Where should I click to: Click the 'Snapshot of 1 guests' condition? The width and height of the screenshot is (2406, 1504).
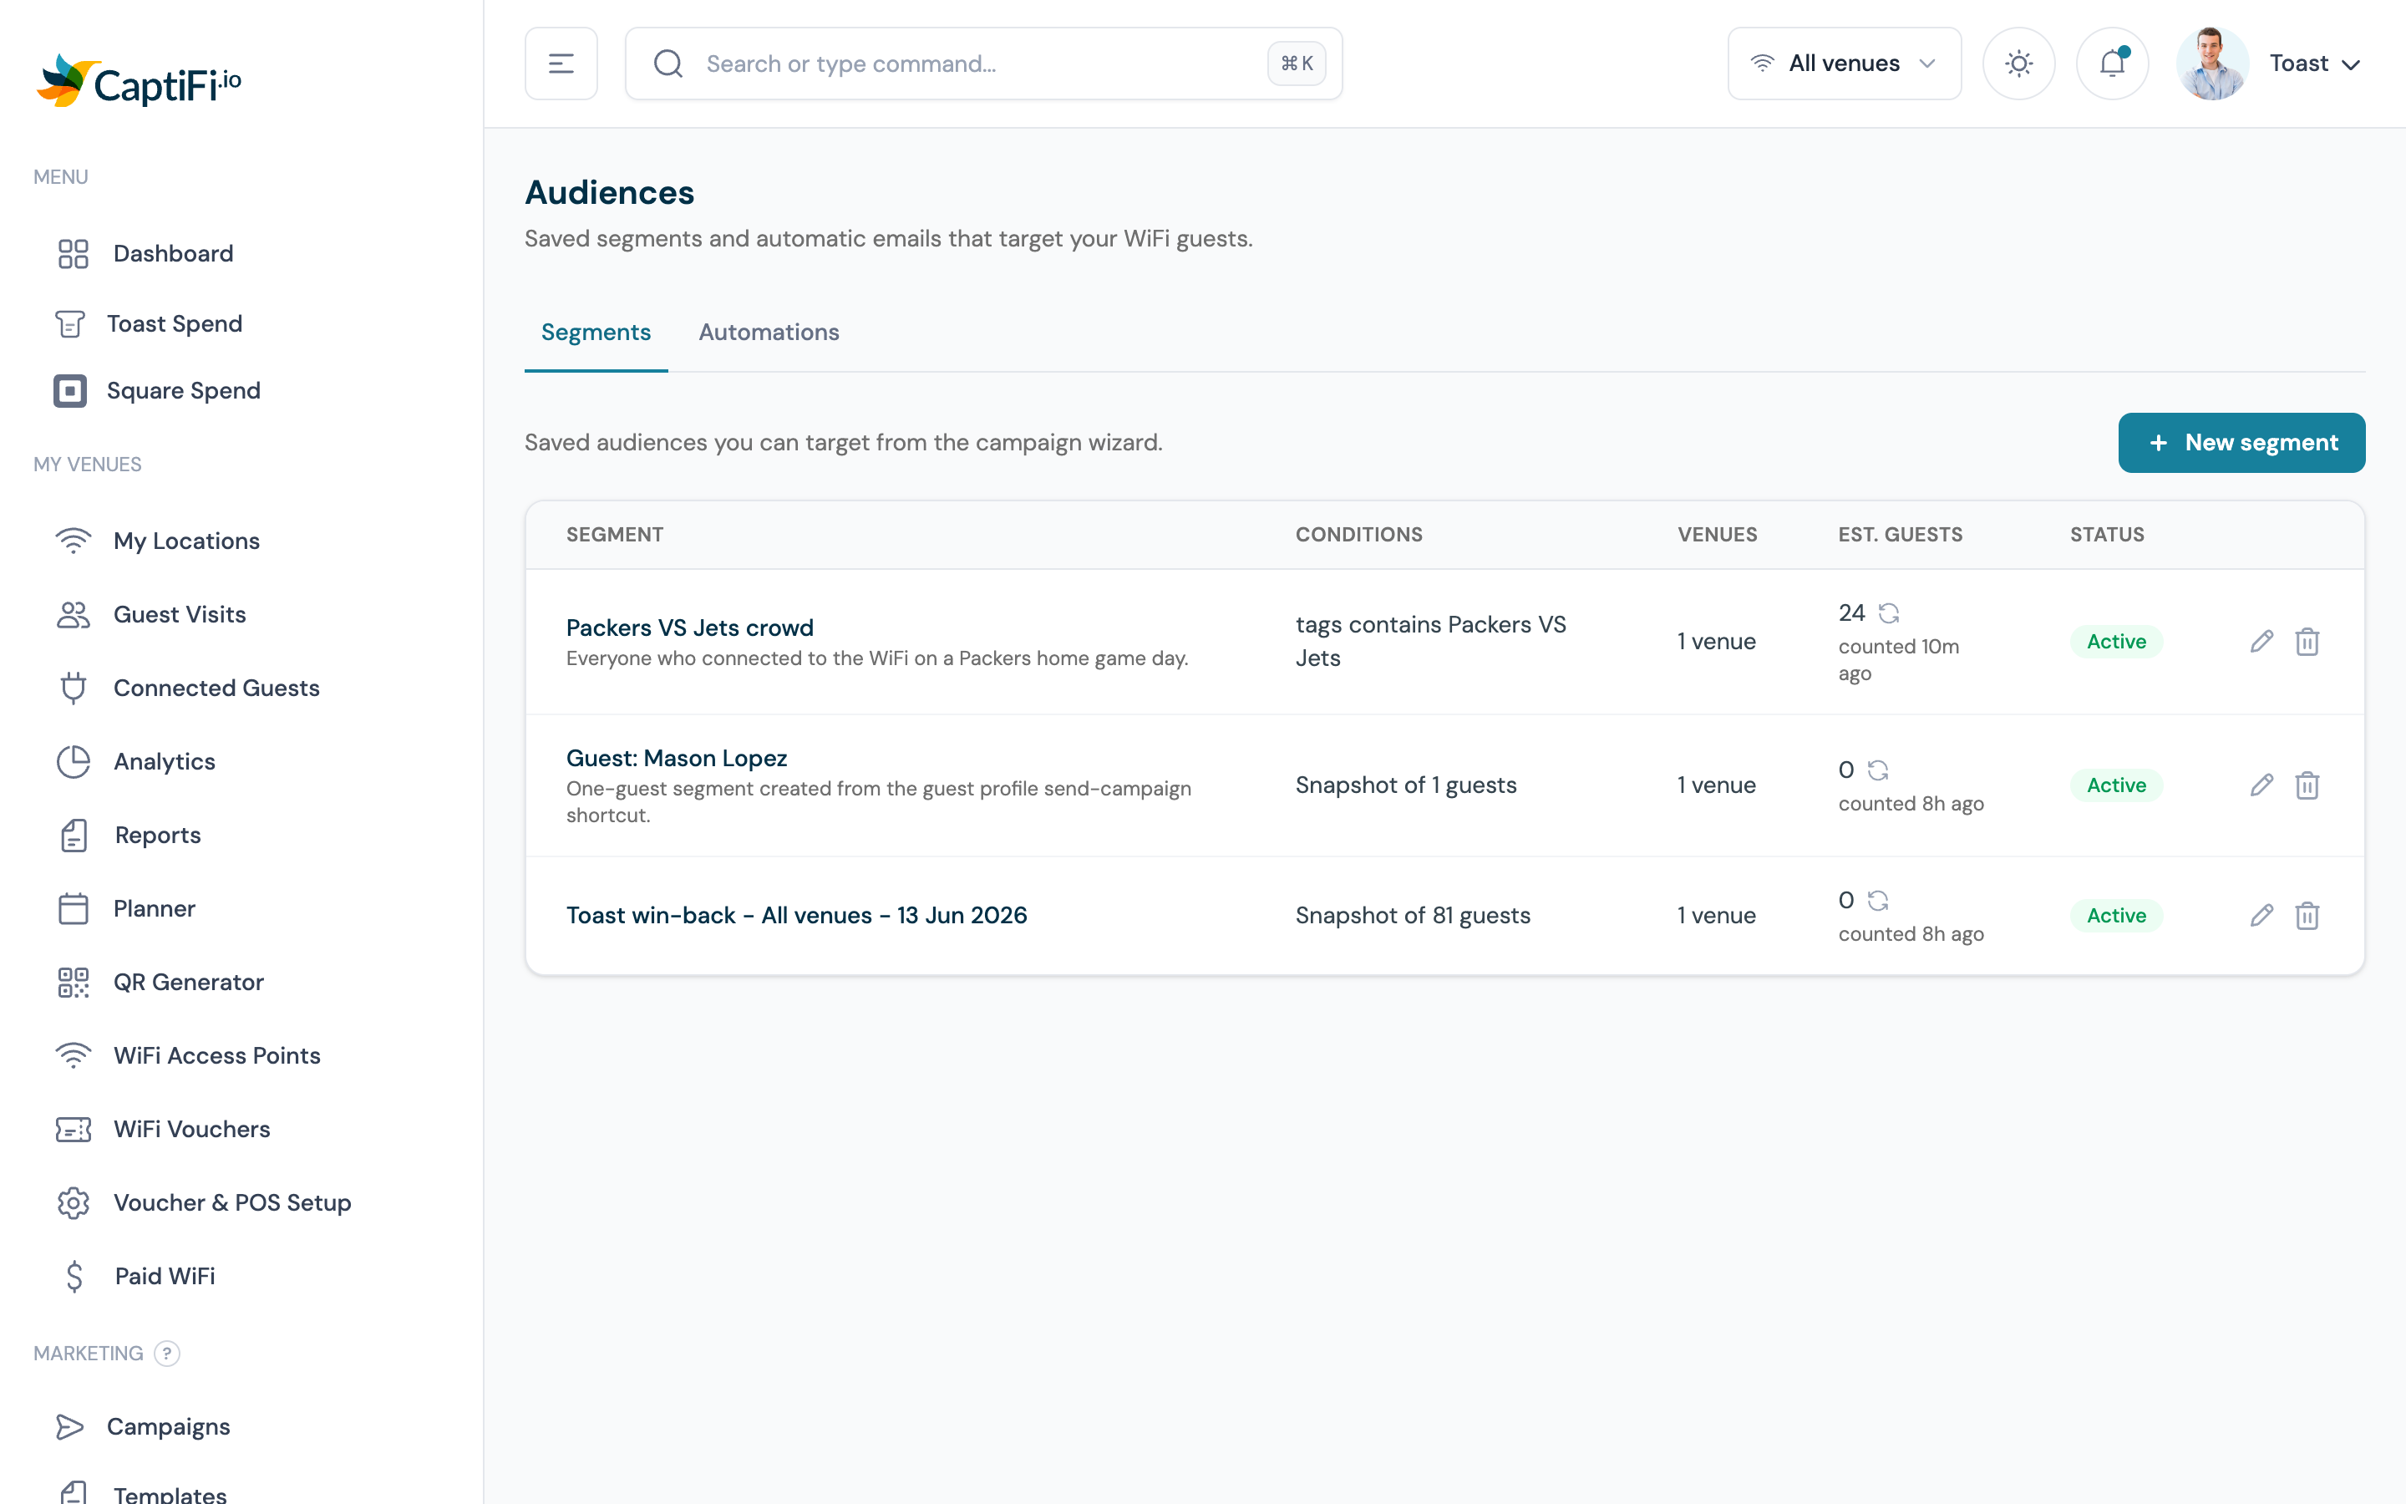point(1406,785)
